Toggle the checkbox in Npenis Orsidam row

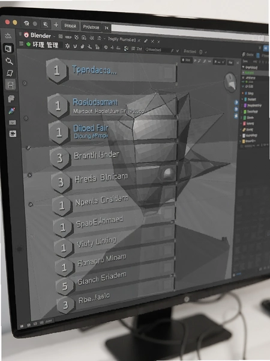pyautogui.click(x=169, y=194)
